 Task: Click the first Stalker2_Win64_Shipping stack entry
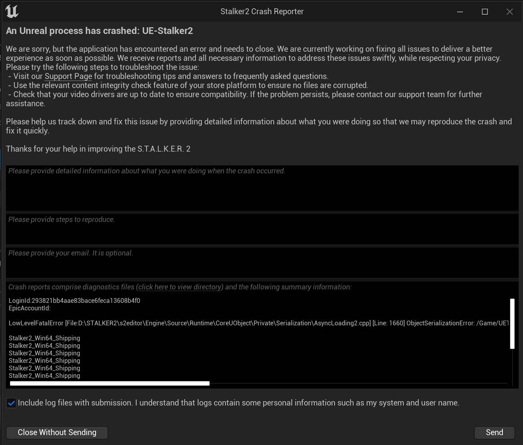(x=44, y=338)
